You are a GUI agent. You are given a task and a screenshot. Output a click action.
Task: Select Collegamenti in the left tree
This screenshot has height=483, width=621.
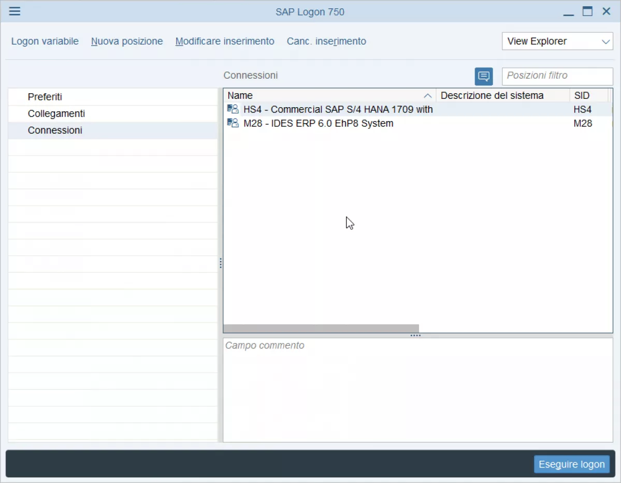pyautogui.click(x=112, y=113)
